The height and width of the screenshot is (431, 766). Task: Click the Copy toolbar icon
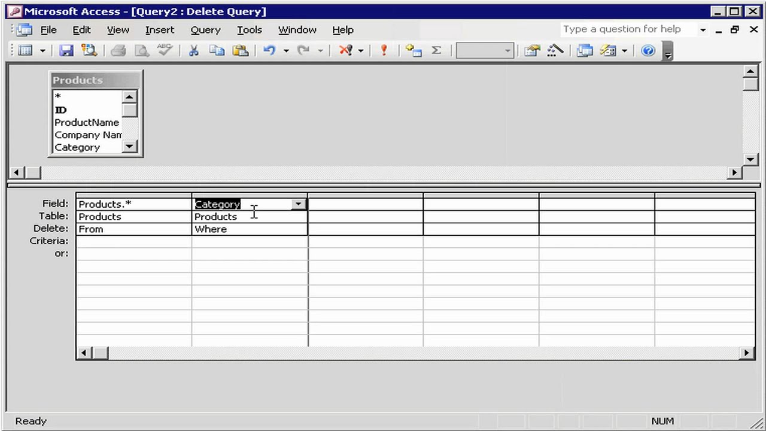coord(217,51)
